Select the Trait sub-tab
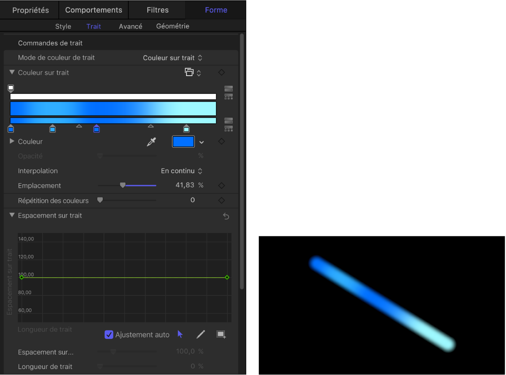 [x=94, y=26]
